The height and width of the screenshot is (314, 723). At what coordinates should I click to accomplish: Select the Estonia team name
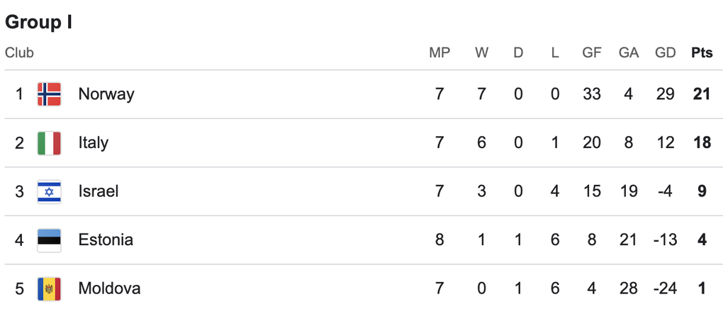(x=106, y=240)
